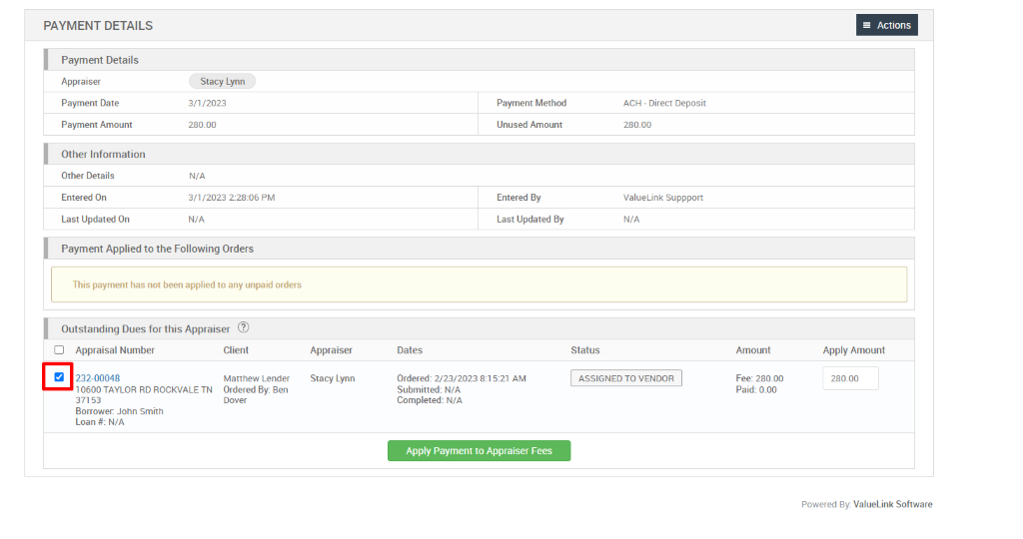Click the Matthew Lender client name

click(257, 378)
